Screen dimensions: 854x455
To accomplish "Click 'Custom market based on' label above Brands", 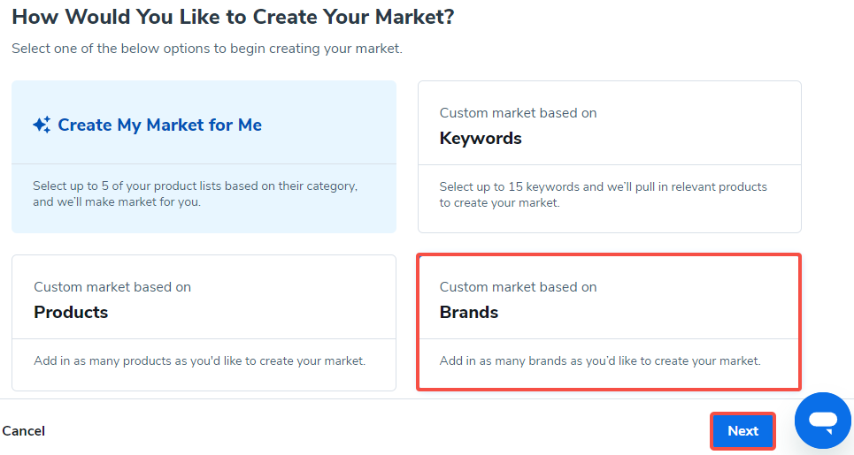I will 518,287.
